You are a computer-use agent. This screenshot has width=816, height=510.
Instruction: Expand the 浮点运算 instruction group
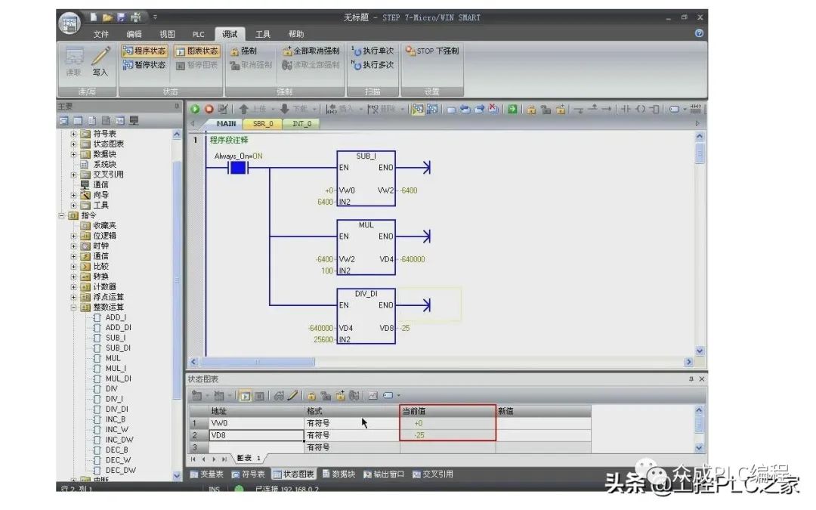[x=72, y=297]
